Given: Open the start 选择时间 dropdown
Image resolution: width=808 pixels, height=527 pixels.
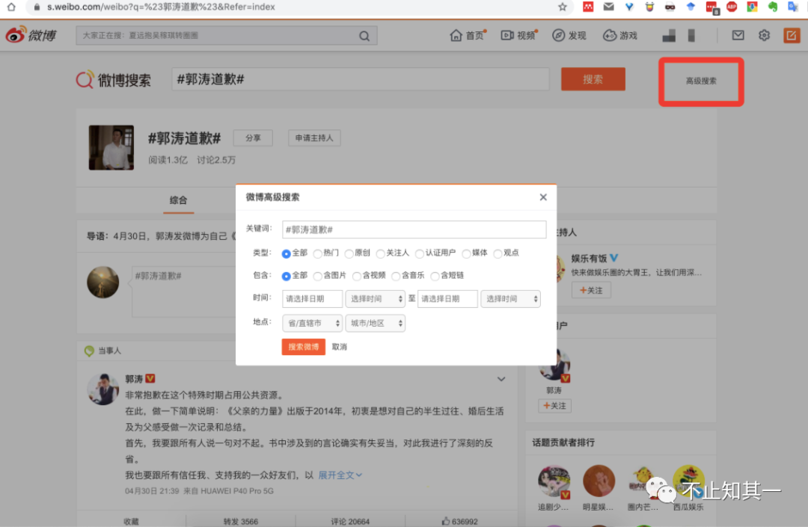Looking at the screenshot, I should pos(375,299).
